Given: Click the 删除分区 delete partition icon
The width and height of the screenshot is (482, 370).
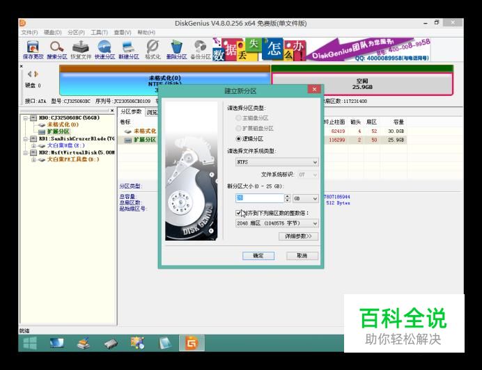Looking at the screenshot, I should pos(176,50).
